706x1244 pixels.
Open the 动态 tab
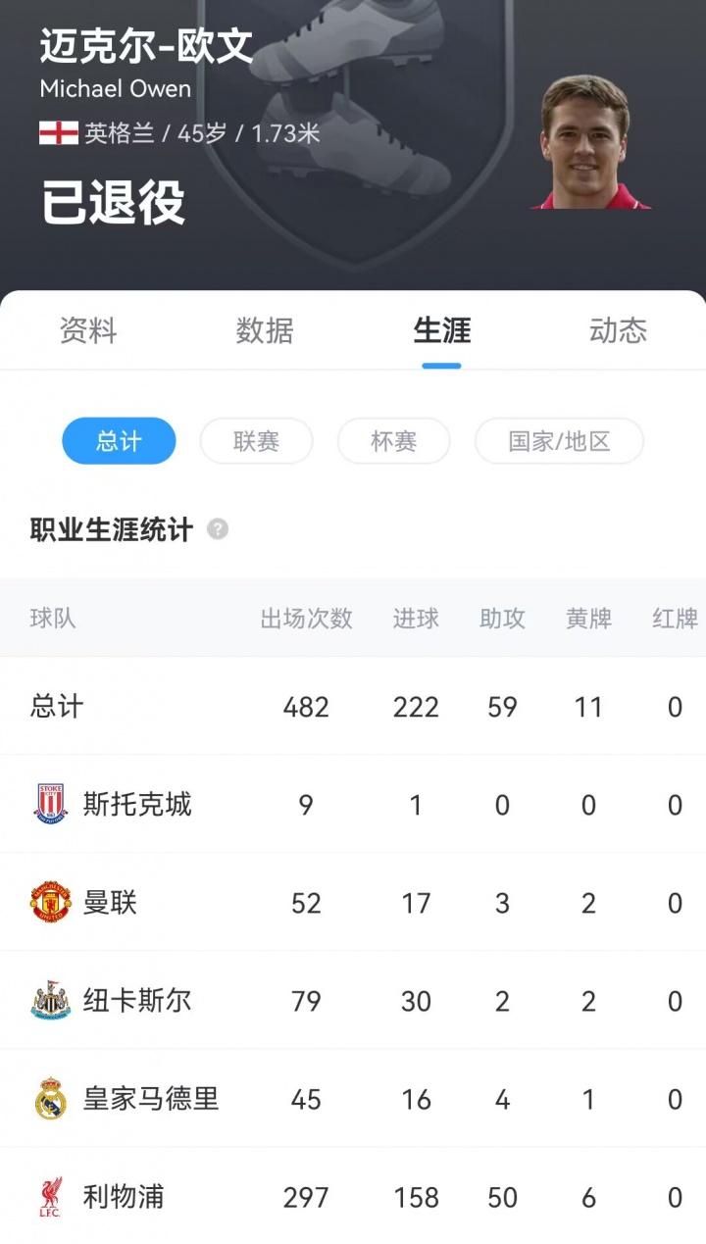point(618,331)
